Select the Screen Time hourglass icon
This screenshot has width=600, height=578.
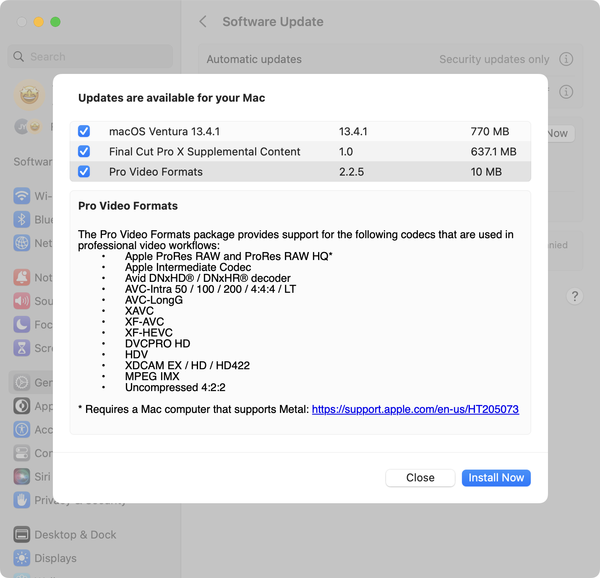coord(22,348)
